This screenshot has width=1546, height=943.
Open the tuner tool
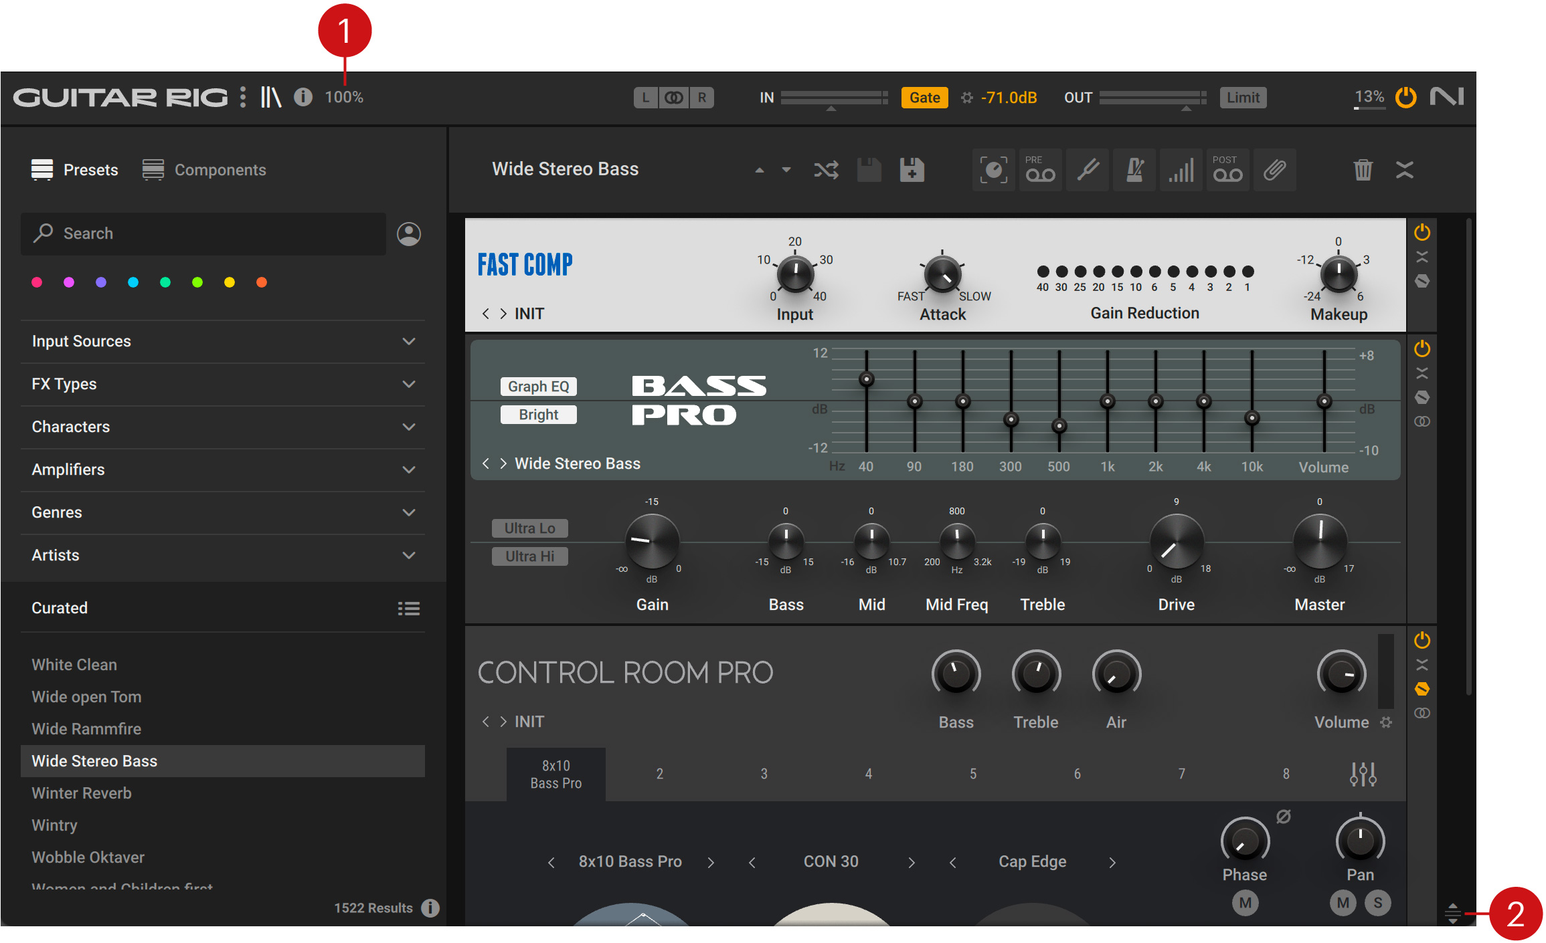point(1088,170)
